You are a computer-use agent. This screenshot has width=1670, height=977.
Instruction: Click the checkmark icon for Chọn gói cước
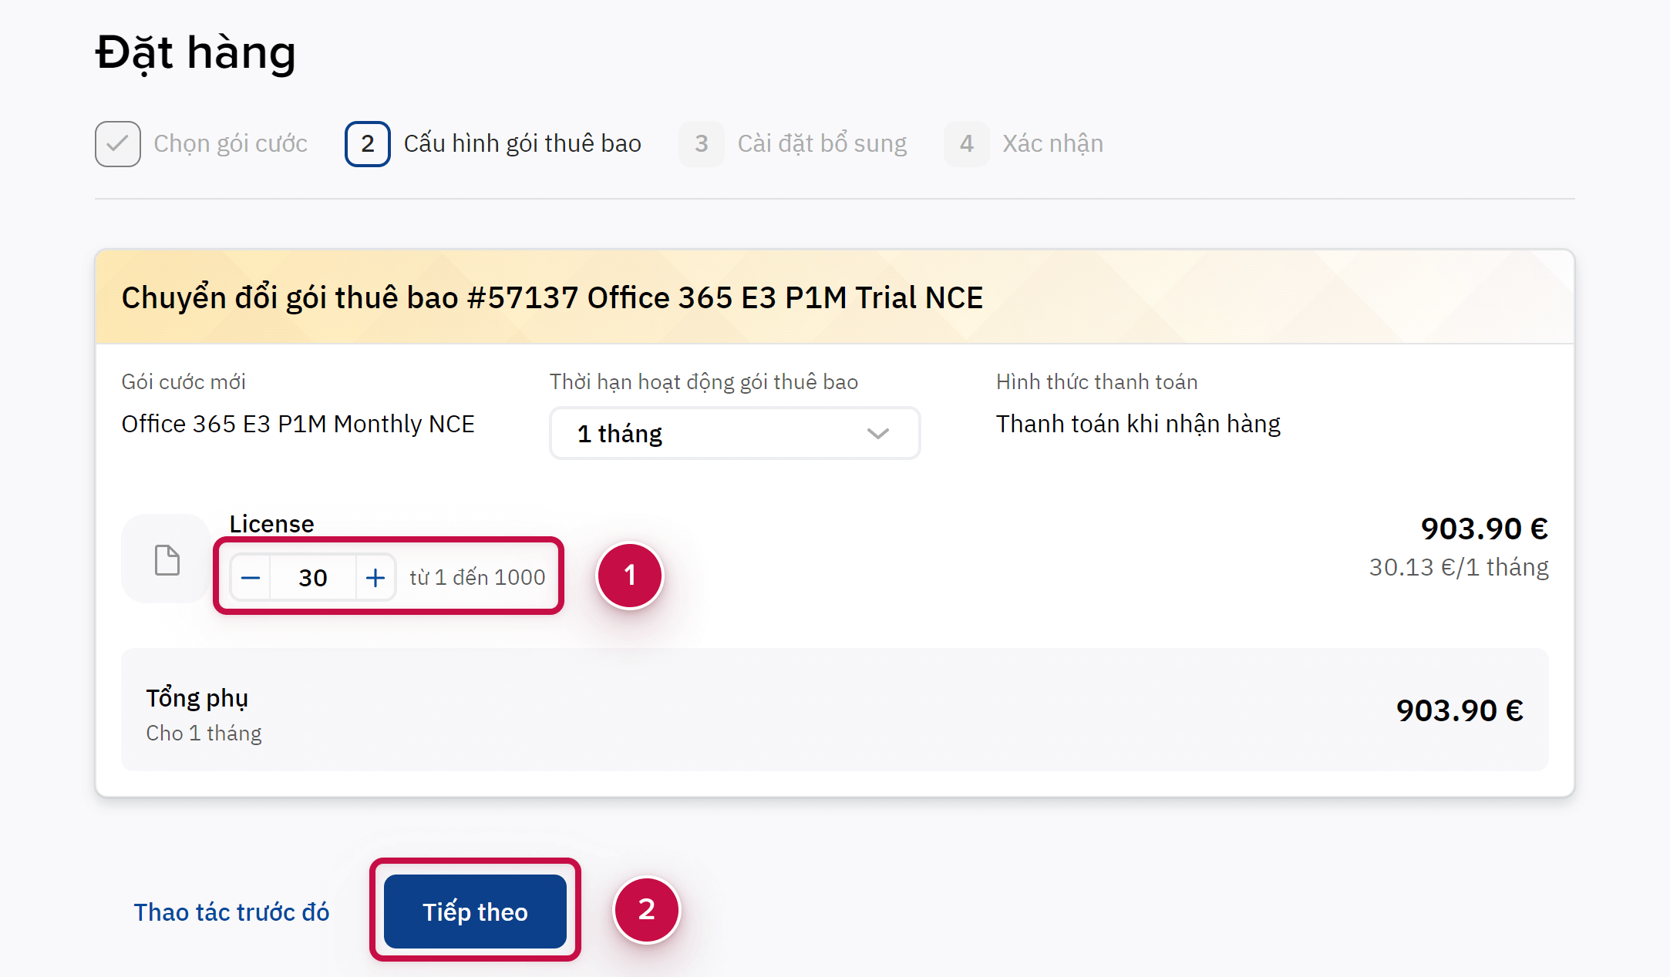(117, 144)
